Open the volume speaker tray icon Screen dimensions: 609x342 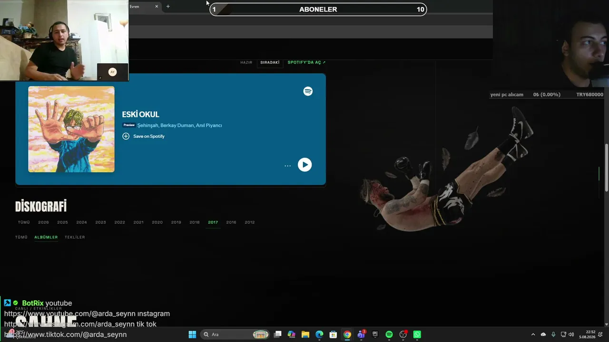pyautogui.click(x=571, y=334)
